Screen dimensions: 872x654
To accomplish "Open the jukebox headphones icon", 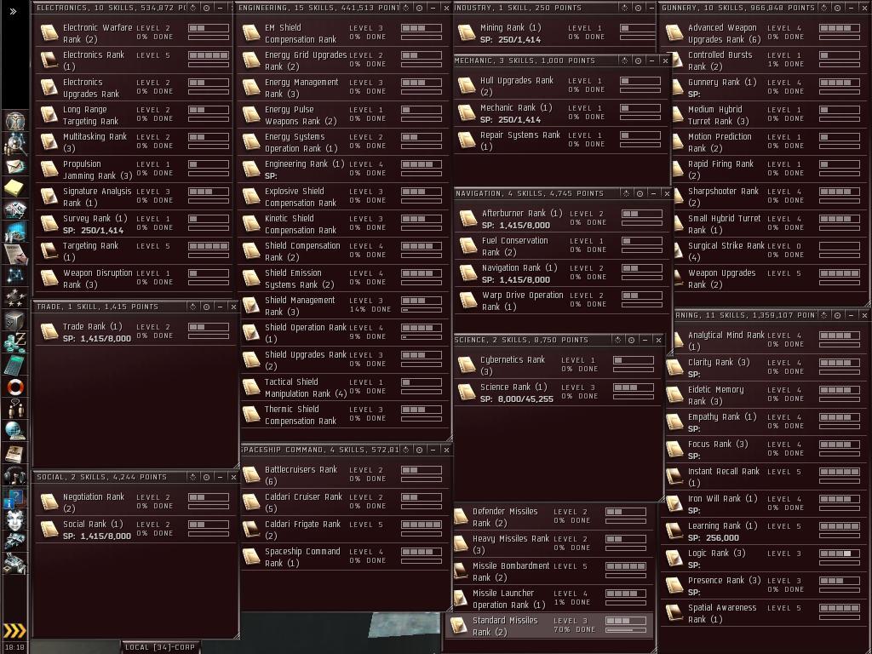I will click(15, 475).
